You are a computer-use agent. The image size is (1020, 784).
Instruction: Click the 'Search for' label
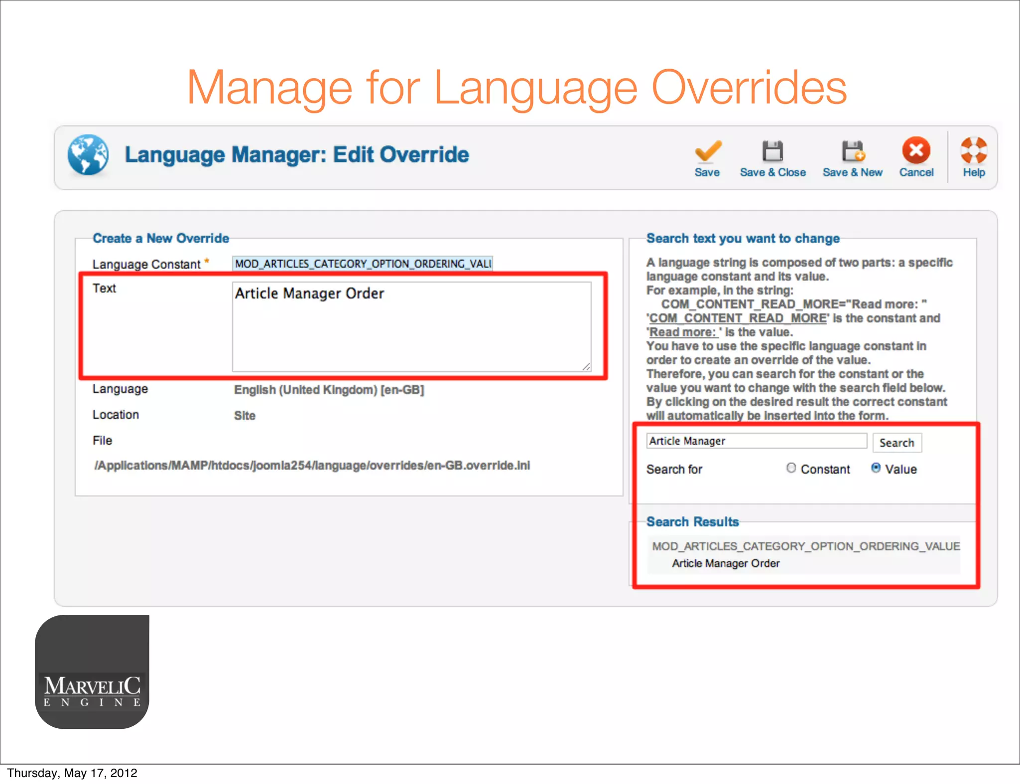pos(674,469)
